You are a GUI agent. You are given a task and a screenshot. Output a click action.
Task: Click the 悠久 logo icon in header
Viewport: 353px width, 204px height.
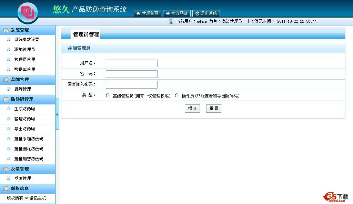28,12
